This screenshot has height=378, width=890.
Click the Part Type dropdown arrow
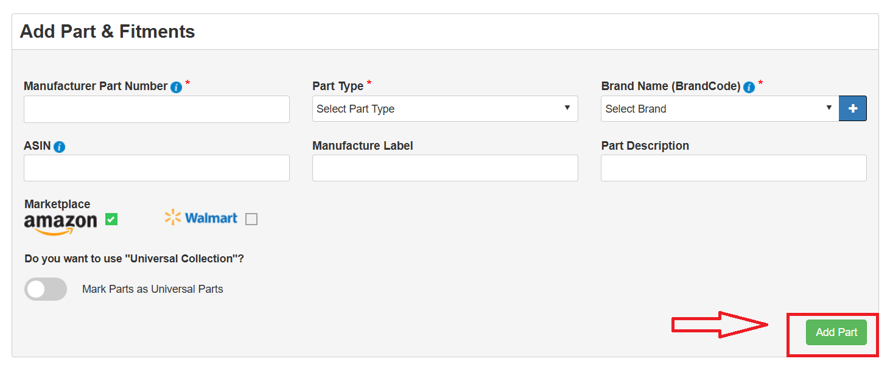[567, 108]
